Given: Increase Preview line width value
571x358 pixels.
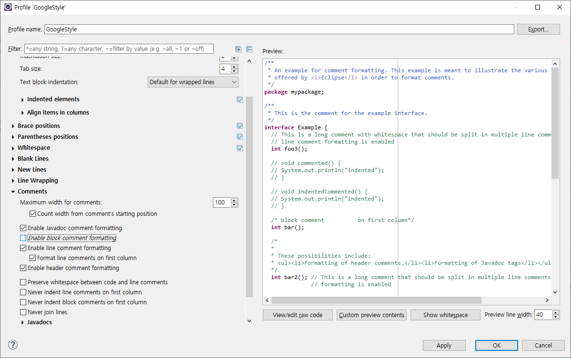Looking at the screenshot, I should click(555, 312).
